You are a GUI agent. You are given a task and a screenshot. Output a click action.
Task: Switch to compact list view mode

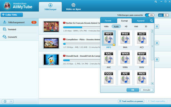[166, 15]
